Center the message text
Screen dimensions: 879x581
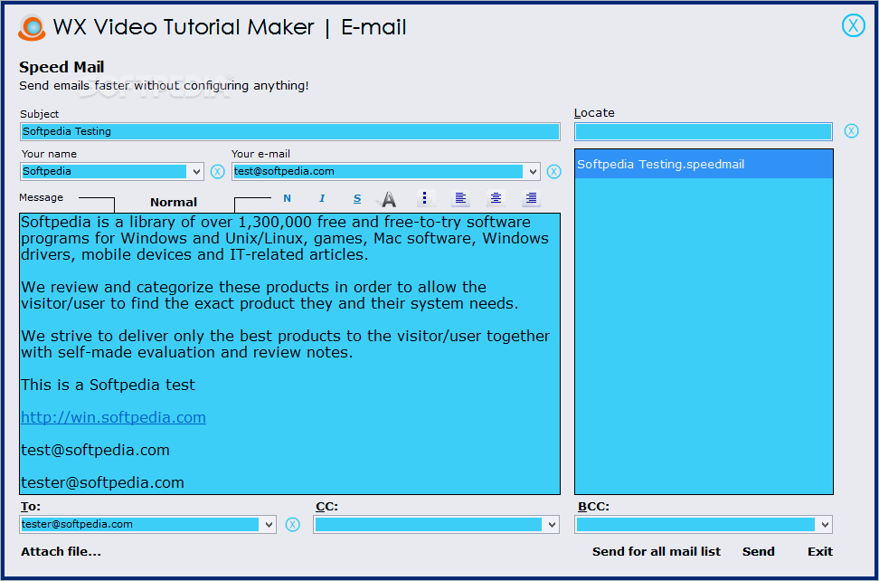pos(496,198)
